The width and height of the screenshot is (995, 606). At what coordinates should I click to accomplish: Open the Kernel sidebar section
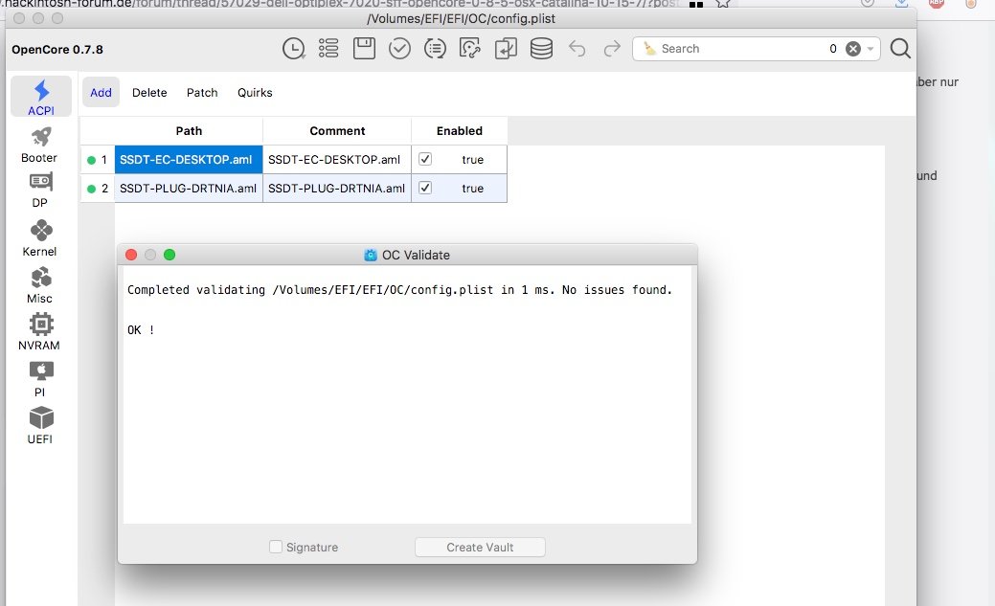tap(39, 238)
